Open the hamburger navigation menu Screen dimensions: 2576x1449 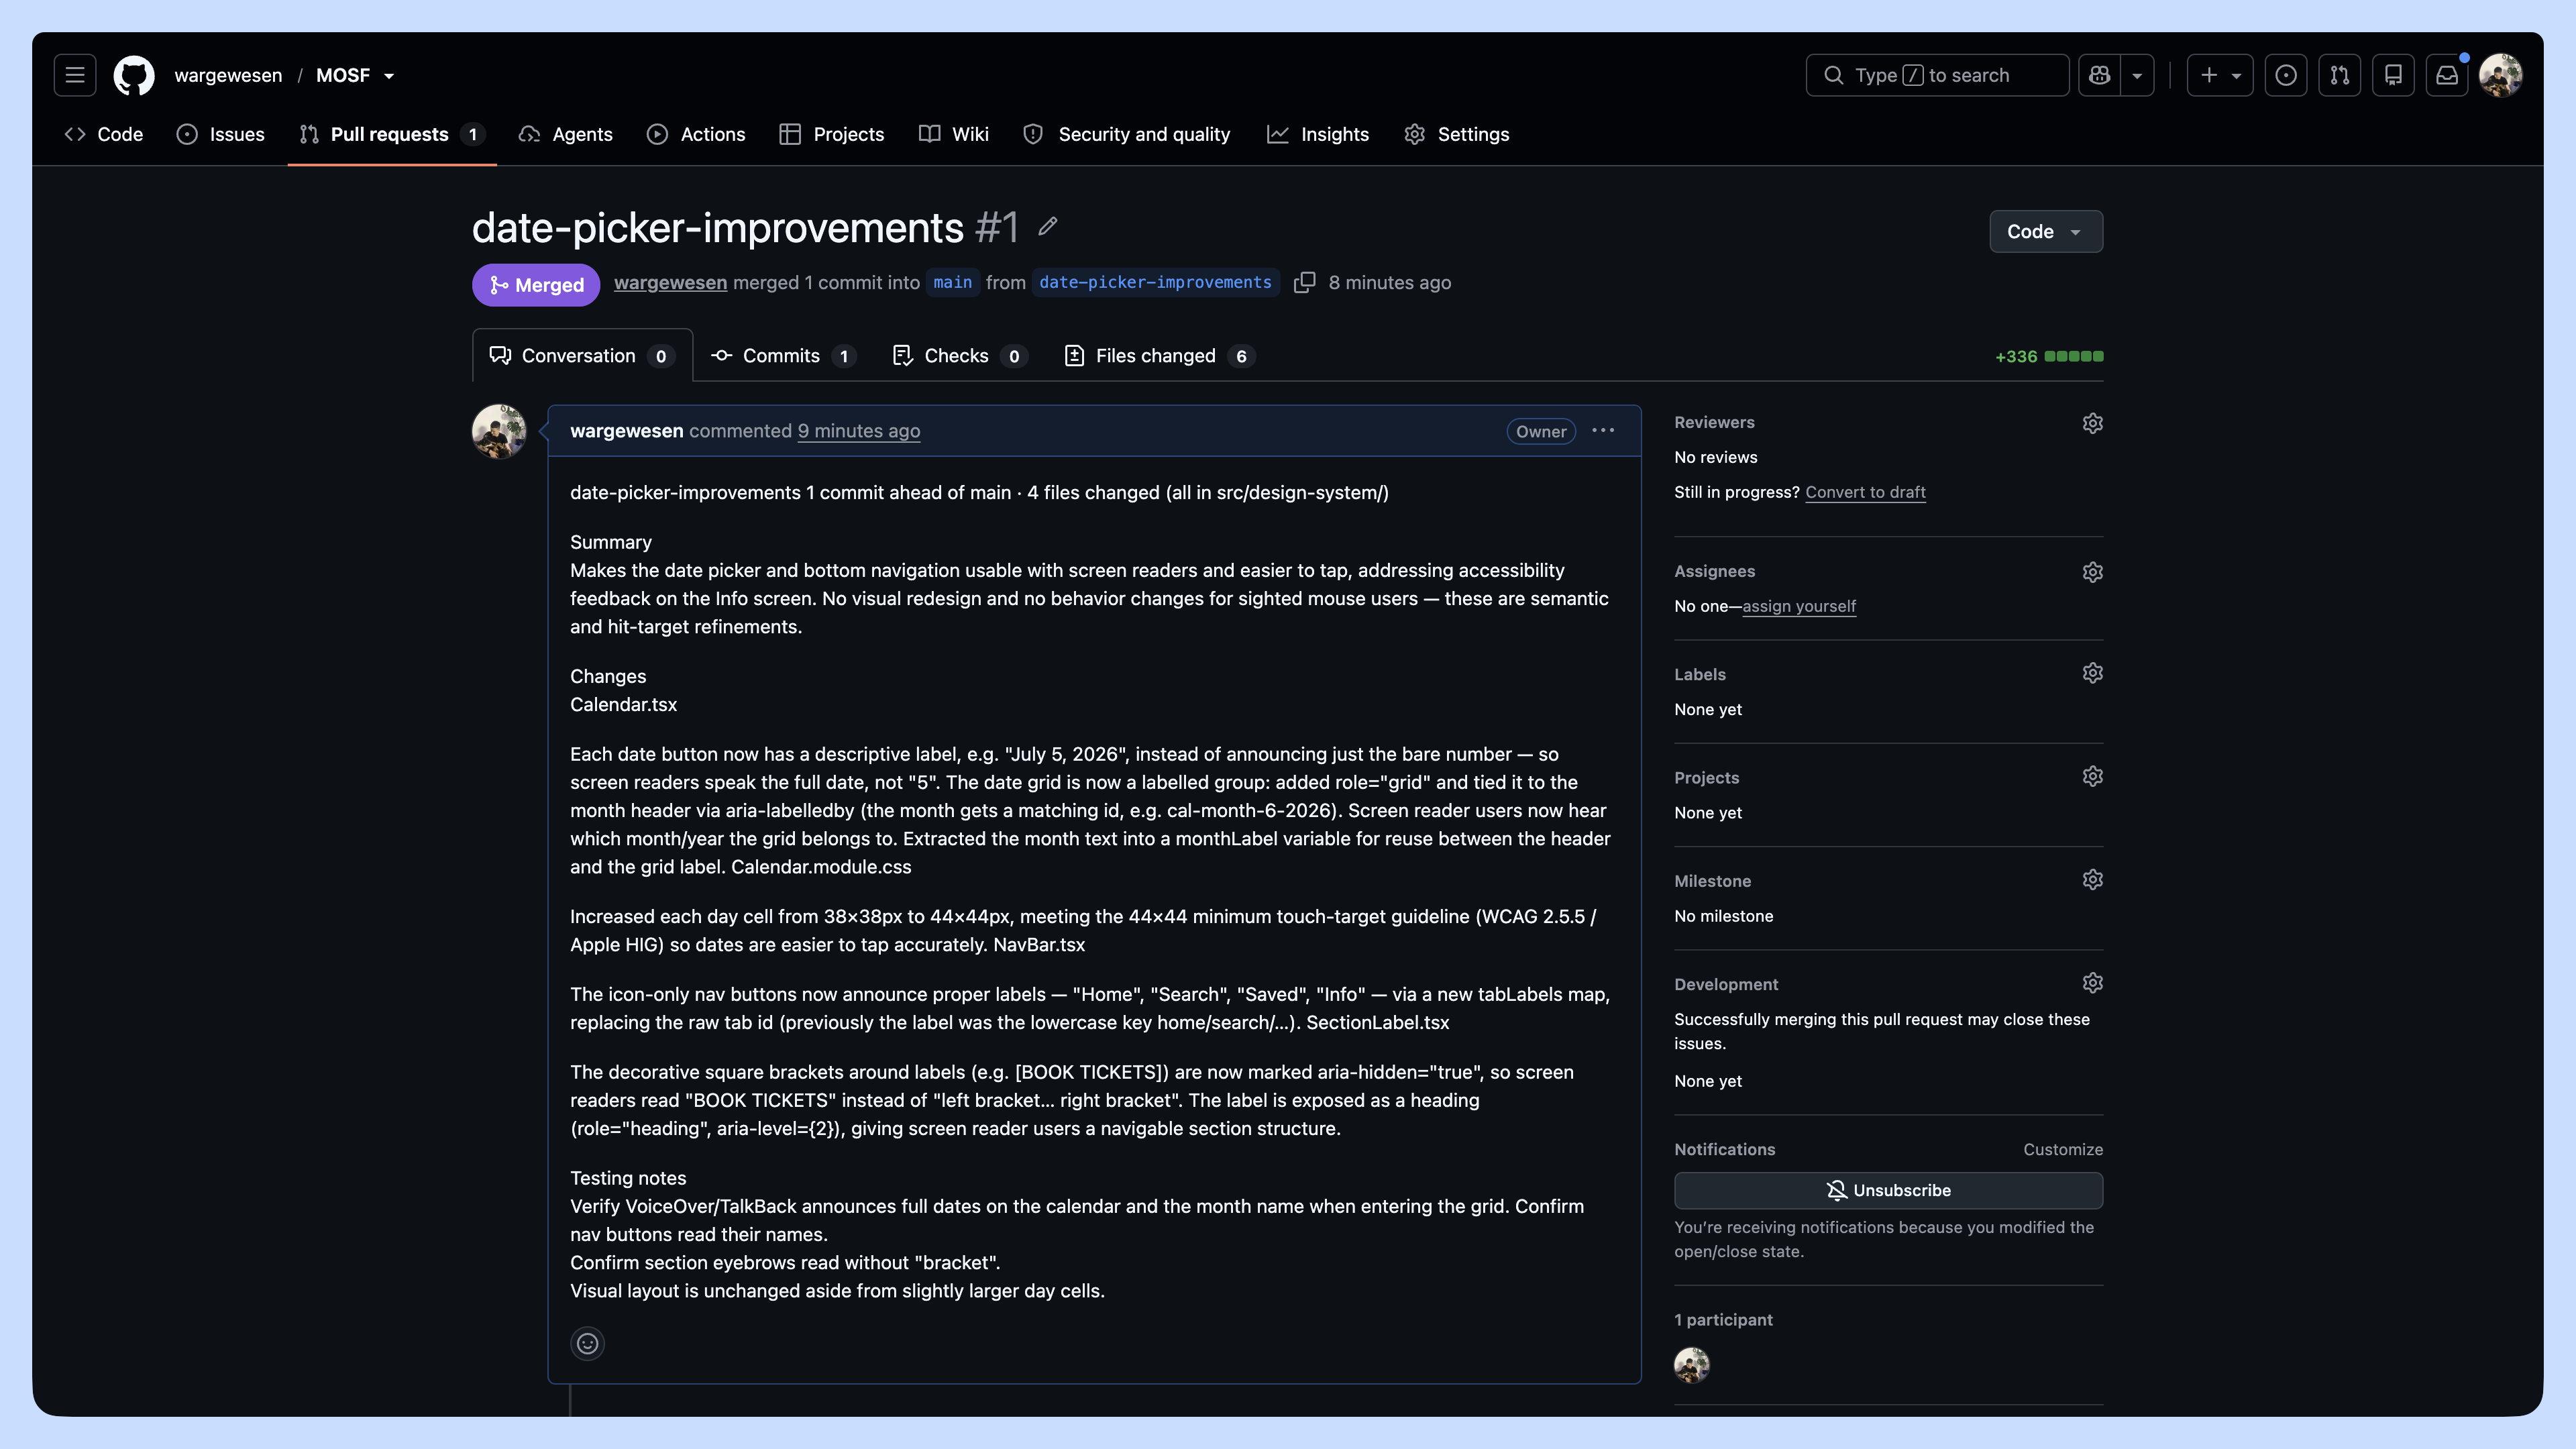(x=75, y=75)
